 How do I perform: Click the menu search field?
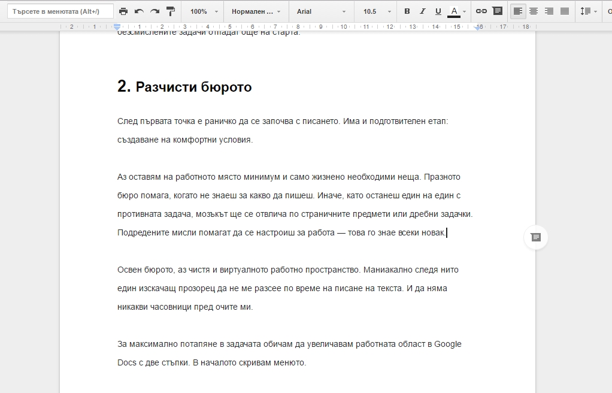click(60, 11)
